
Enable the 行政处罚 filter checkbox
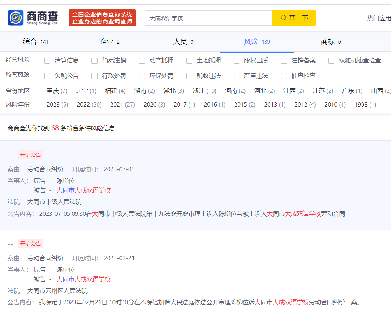pyautogui.click(x=94, y=76)
